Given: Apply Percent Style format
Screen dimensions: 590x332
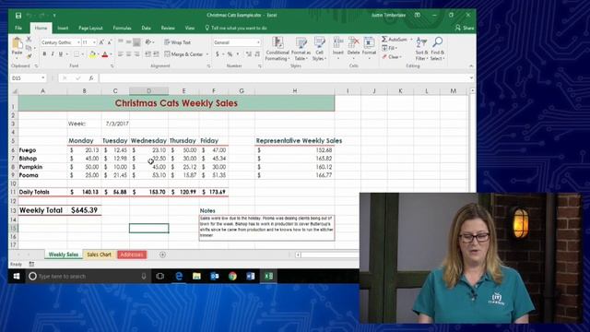Looking at the screenshot, I should pyautogui.click(x=230, y=54).
